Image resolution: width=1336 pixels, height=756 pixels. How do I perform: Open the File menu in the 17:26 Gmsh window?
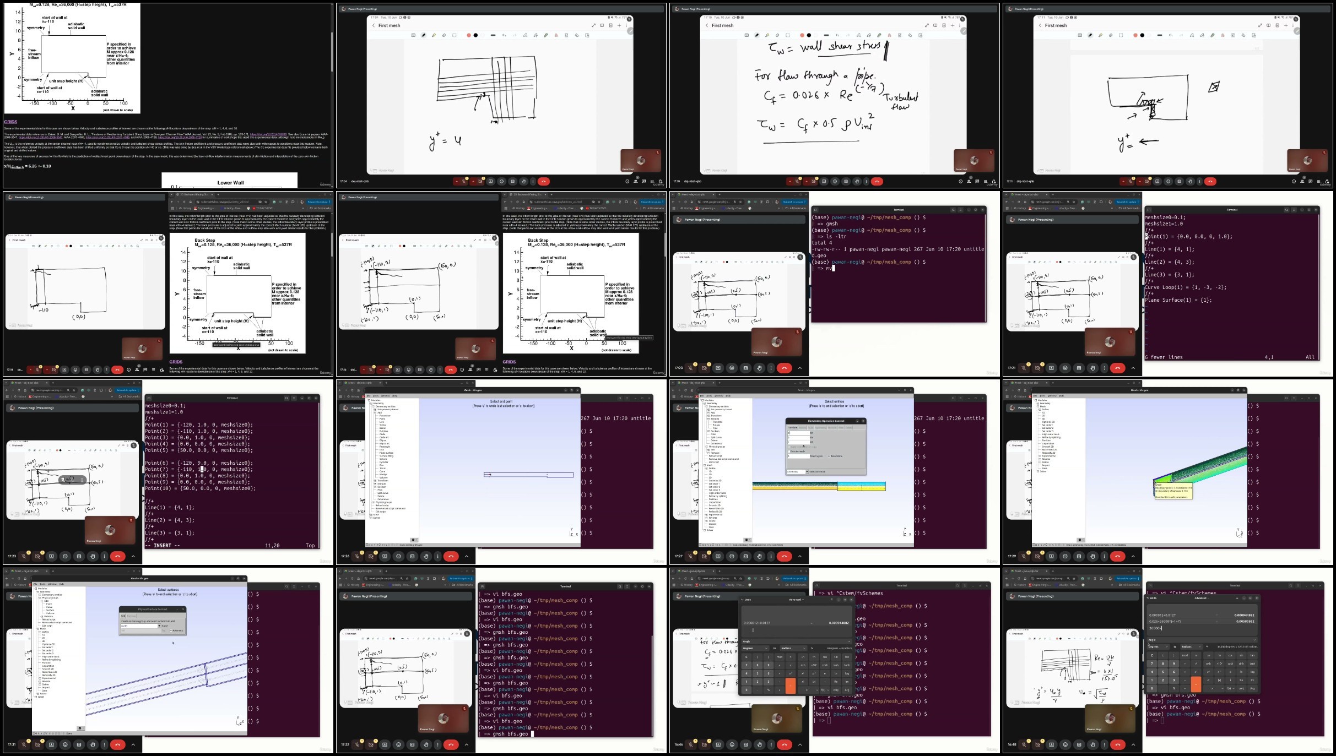[370, 395]
